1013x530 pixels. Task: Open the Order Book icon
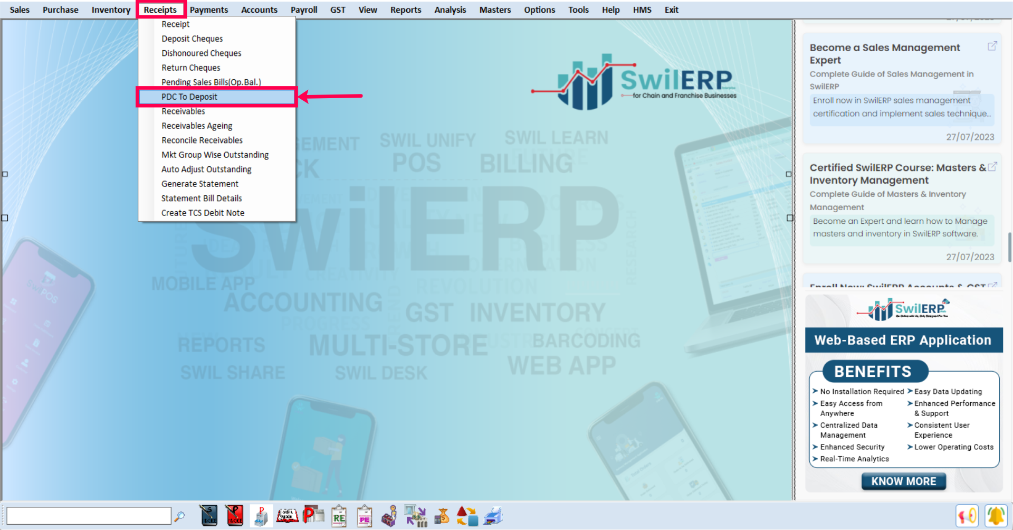click(x=288, y=516)
